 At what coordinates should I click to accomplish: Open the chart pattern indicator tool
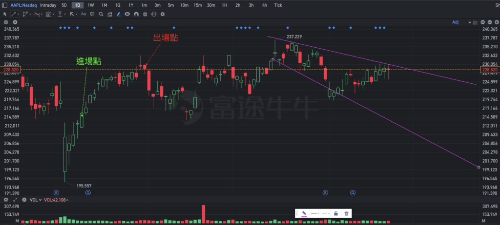tap(110, 14)
